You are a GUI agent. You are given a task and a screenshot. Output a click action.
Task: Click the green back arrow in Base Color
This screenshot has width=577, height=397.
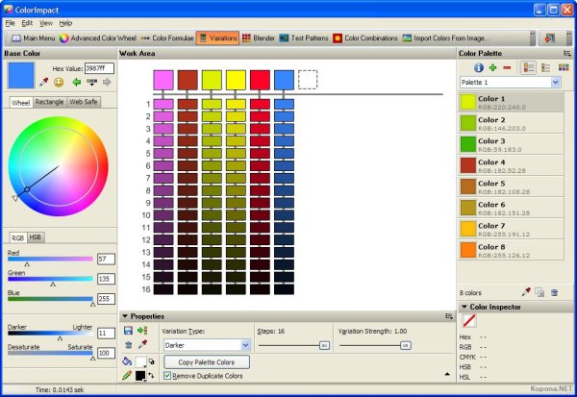coord(75,83)
